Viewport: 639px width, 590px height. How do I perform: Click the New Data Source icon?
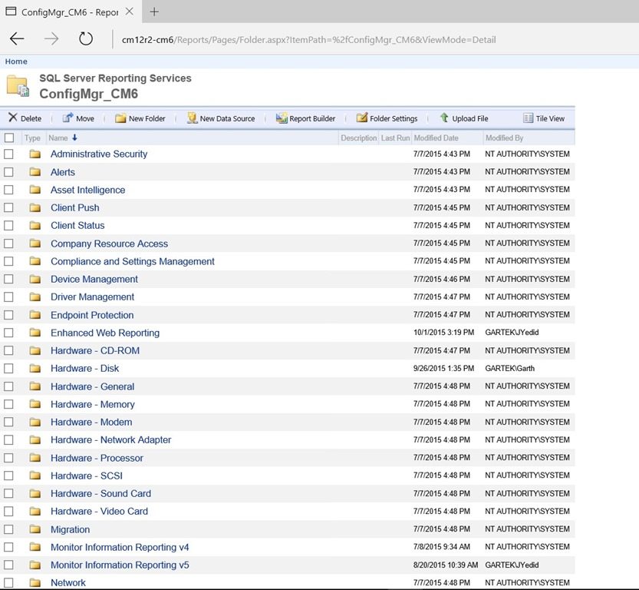(x=192, y=118)
